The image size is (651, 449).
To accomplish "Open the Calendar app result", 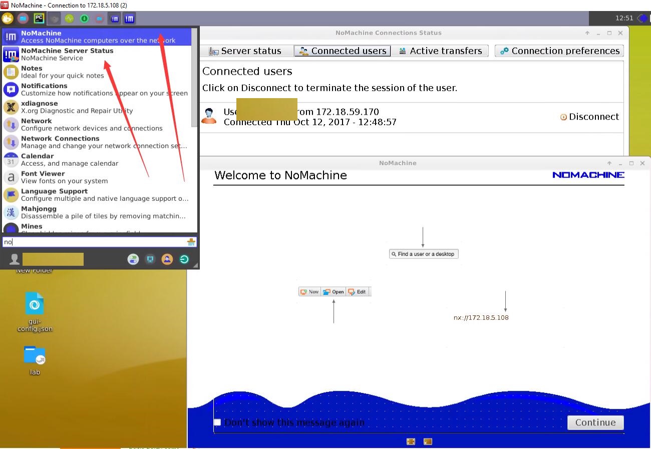I will (97, 160).
